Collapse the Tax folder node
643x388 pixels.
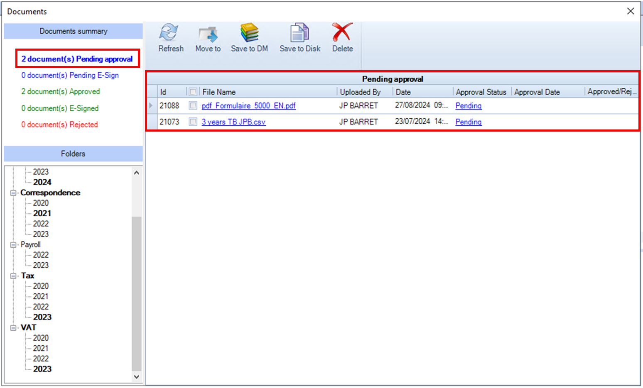14,276
